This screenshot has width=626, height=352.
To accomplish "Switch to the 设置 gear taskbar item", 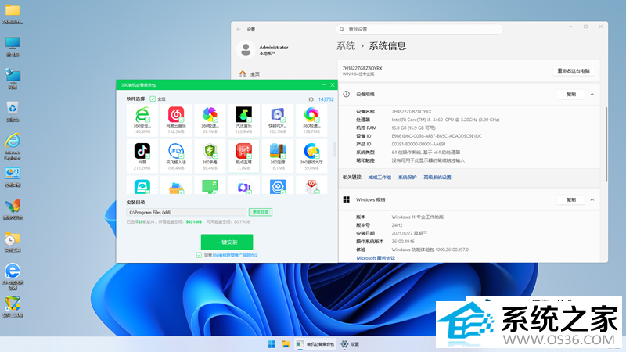I will click(350, 344).
